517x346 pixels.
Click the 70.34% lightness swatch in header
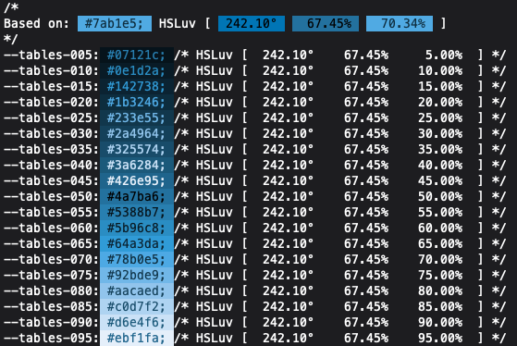(x=400, y=24)
